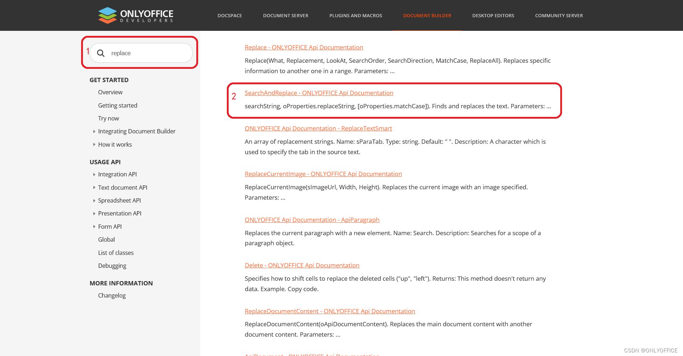Open the Replace - ONLYOFFICE Api Documentation link
Screen dimensions: 683x356
(x=304, y=47)
